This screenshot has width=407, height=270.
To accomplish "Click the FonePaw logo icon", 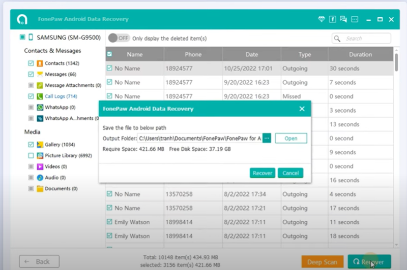I will (x=22, y=19).
